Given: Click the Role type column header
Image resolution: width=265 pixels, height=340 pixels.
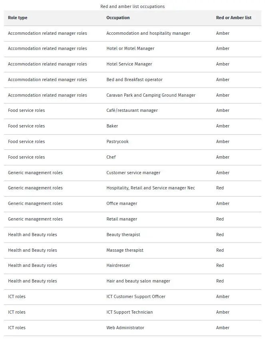Looking at the screenshot, I should 18,18.
